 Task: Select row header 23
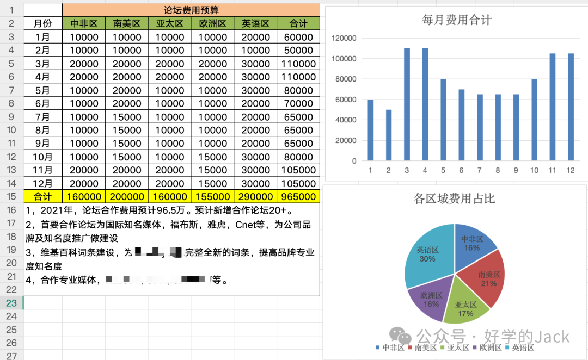[x=11, y=303]
